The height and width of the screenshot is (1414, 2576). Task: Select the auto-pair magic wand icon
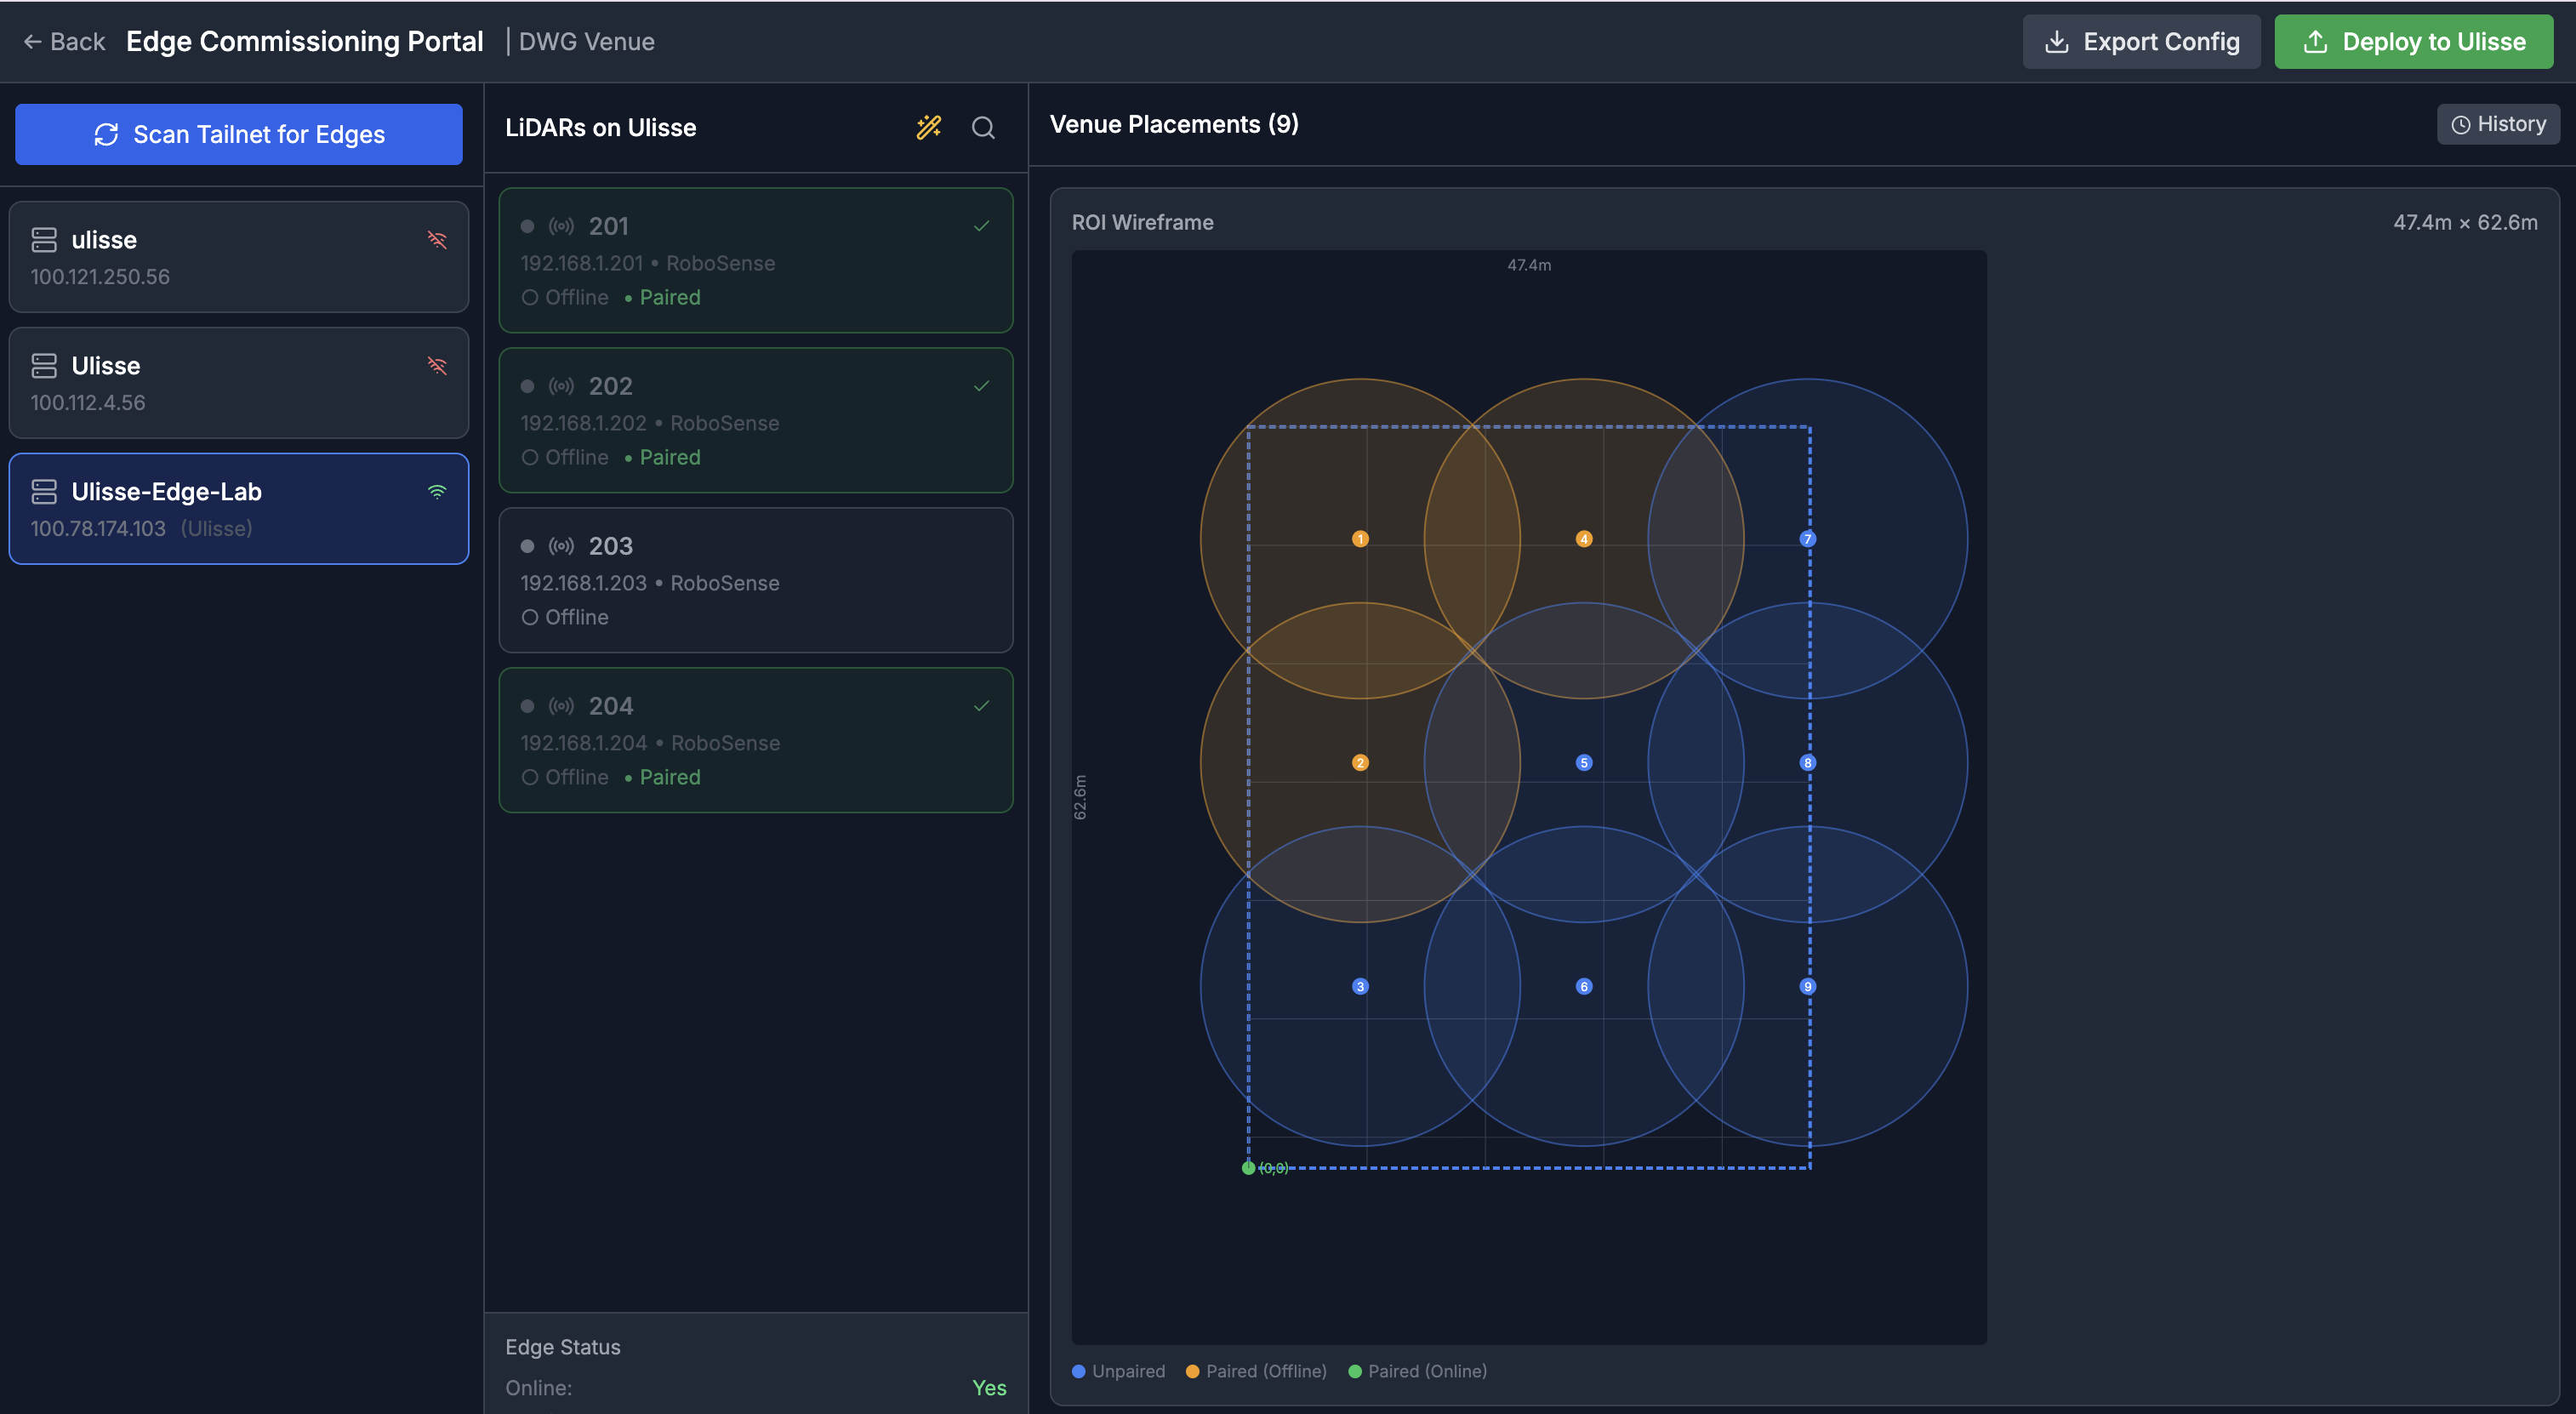click(929, 128)
